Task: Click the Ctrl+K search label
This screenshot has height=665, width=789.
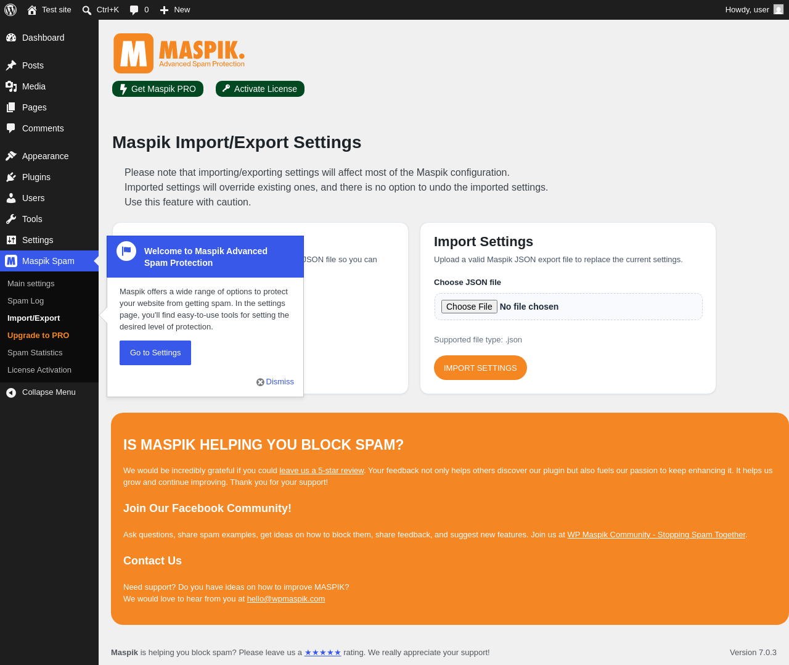Action: point(108,10)
